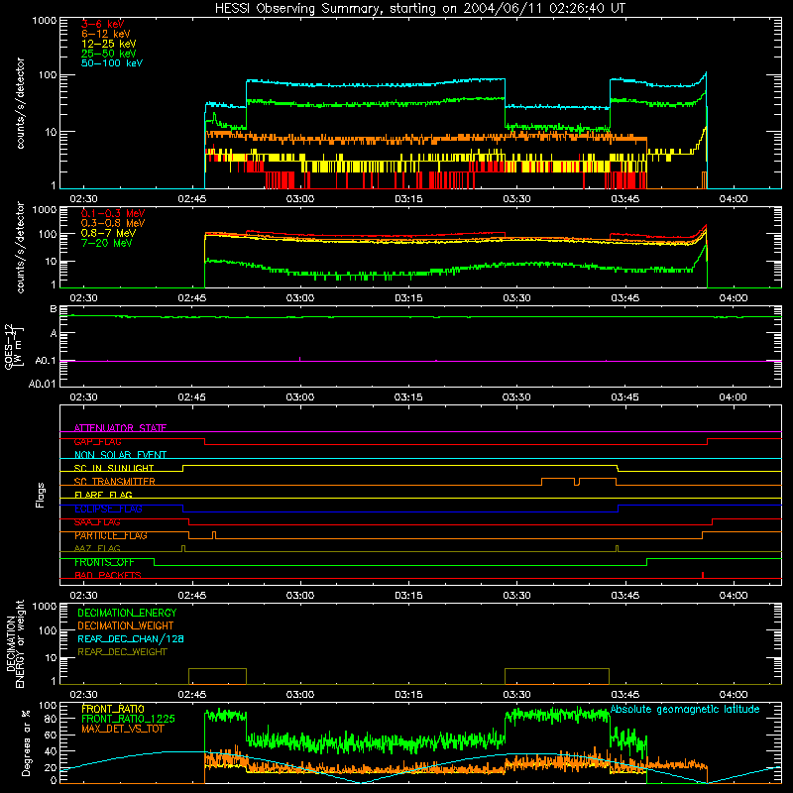
Task: Select the FRONTS_OFF flag label
Action: click(104, 562)
